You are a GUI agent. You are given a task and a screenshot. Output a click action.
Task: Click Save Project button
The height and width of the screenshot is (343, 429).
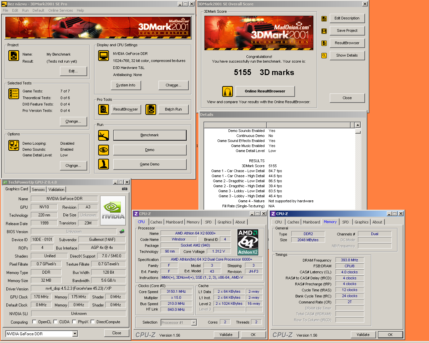tap(347, 30)
